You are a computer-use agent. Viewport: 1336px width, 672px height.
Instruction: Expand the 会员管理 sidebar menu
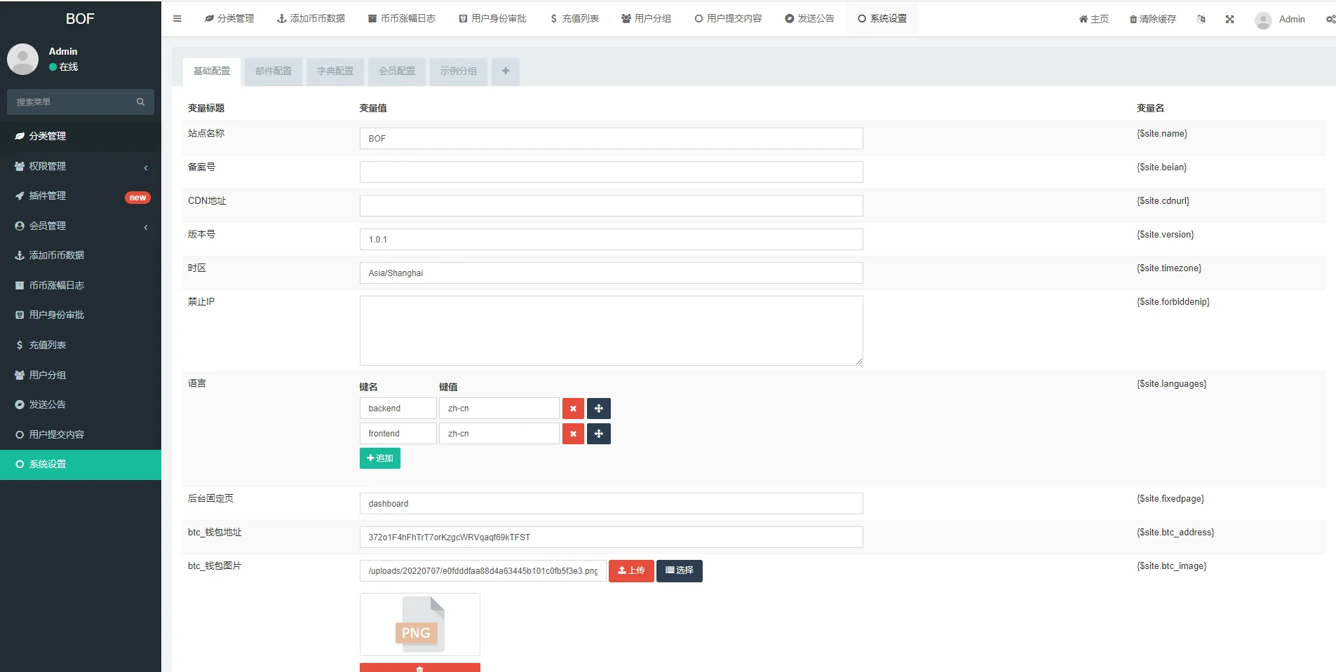click(81, 226)
